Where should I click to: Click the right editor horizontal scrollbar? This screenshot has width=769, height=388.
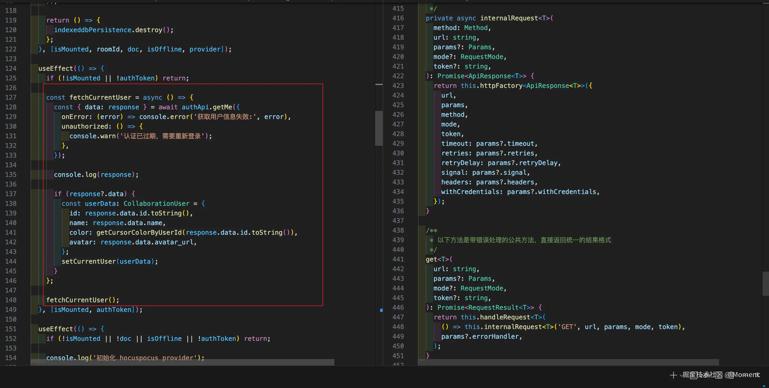click(568, 362)
